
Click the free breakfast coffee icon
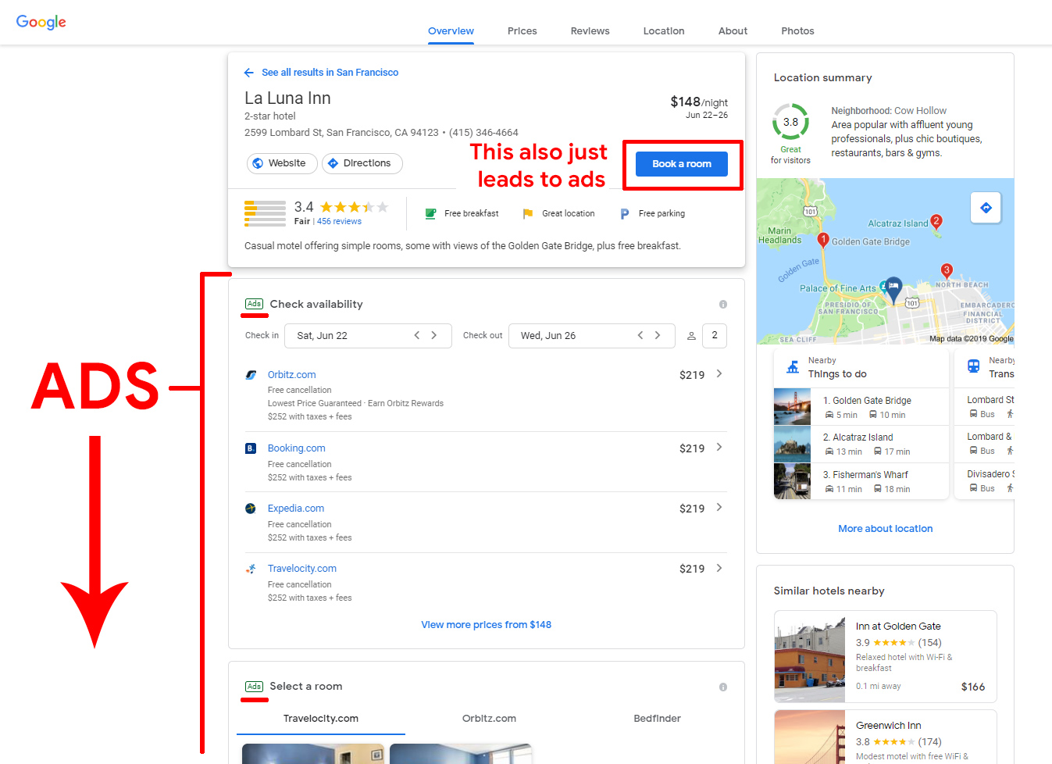coord(430,212)
